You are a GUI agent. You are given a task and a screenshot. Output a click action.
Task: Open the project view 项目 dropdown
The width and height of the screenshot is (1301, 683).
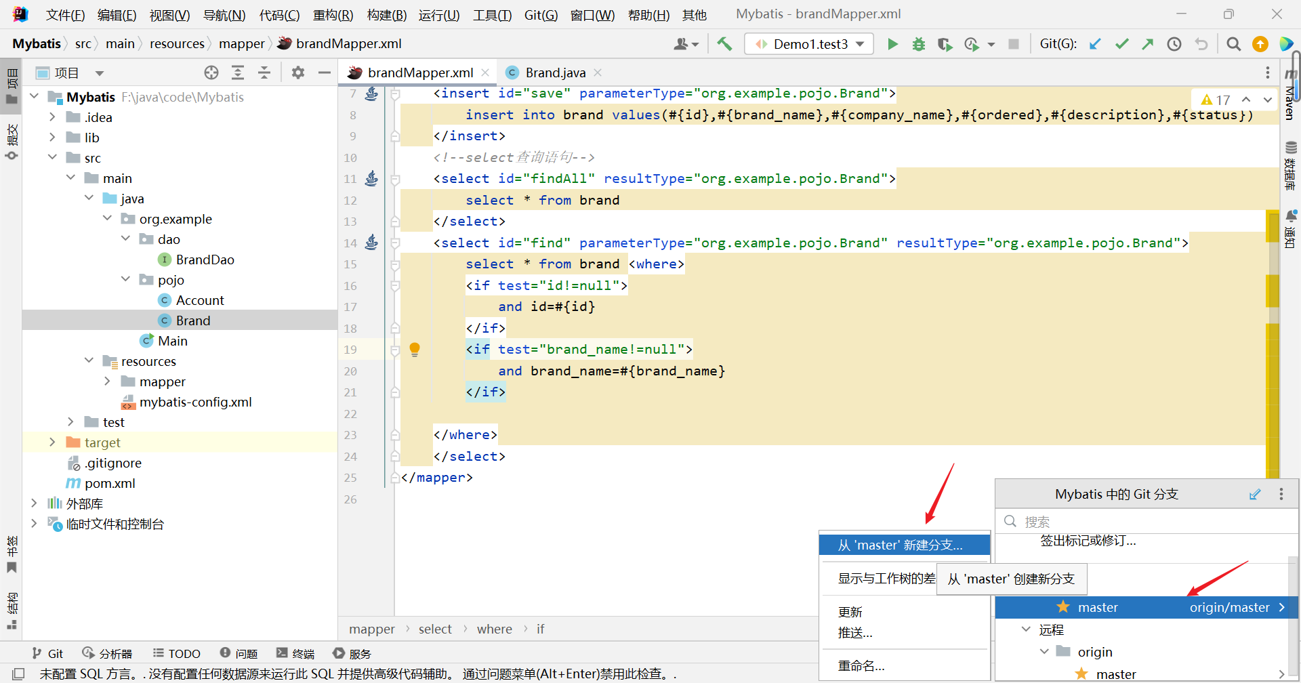click(x=100, y=73)
